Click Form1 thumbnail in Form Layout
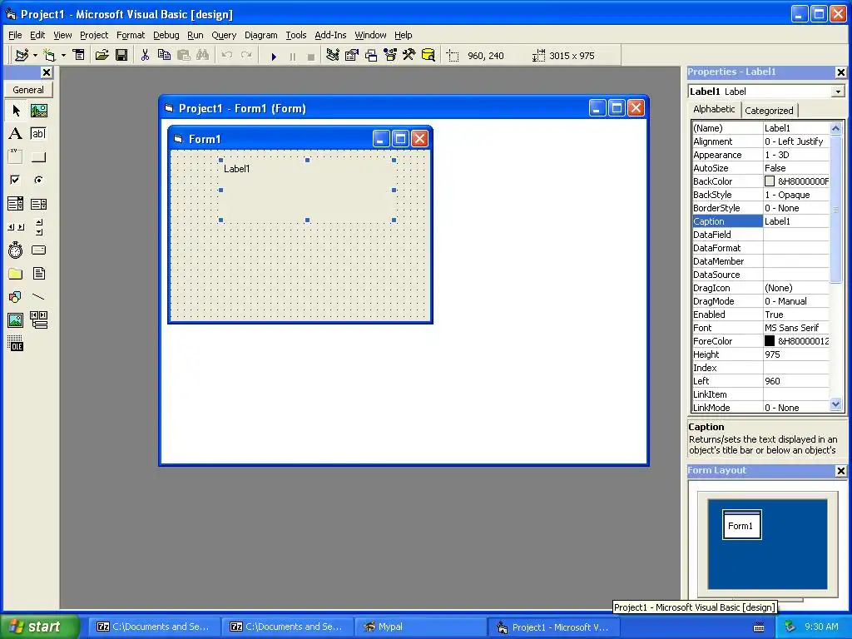Viewport: 852px width, 639px height. [x=741, y=524]
